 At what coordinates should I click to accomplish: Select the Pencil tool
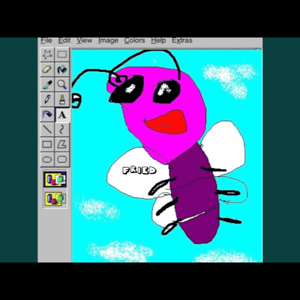tap(47, 99)
